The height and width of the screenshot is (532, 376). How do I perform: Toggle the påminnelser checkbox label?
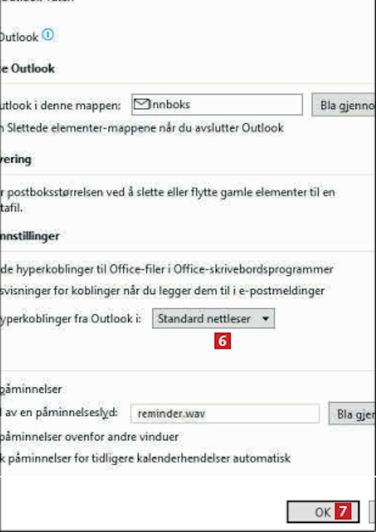coord(31,390)
